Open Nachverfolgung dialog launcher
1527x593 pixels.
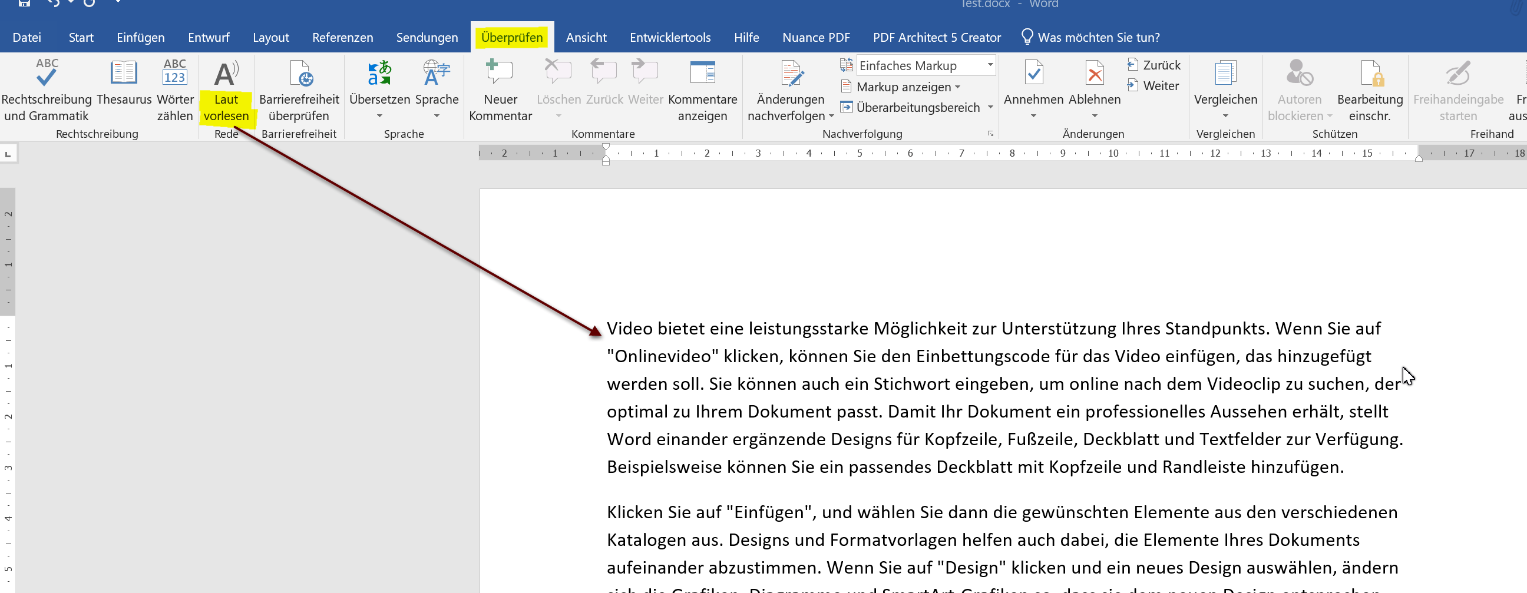990,134
